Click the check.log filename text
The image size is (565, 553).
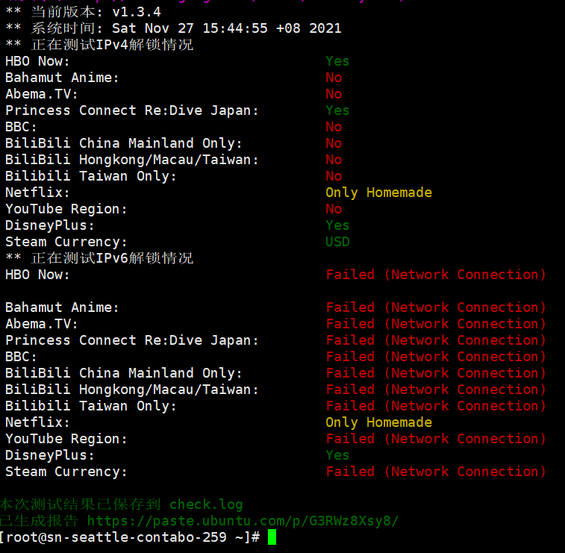pyautogui.click(x=206, y=504)
